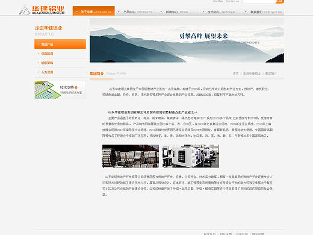The image size is (313, 235).
Task: Click the orange arrow icon beside 技术支持
Action: click(x=76, y=87)
